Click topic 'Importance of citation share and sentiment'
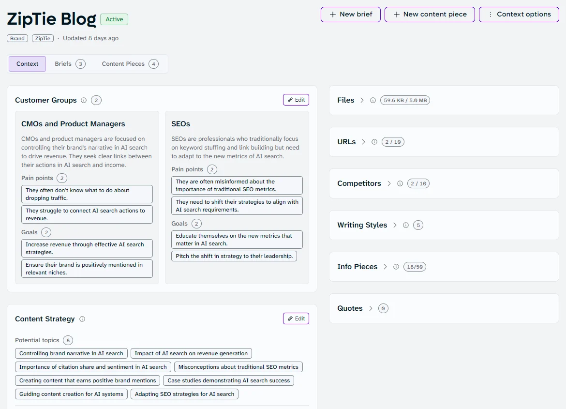566x409 pixels. 93,367
